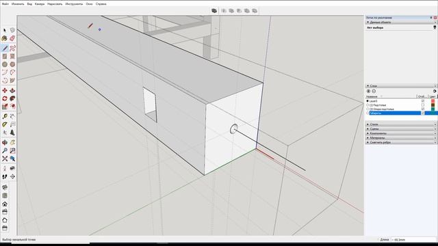Select the Orbit camera tool

(x=5, y=143)
